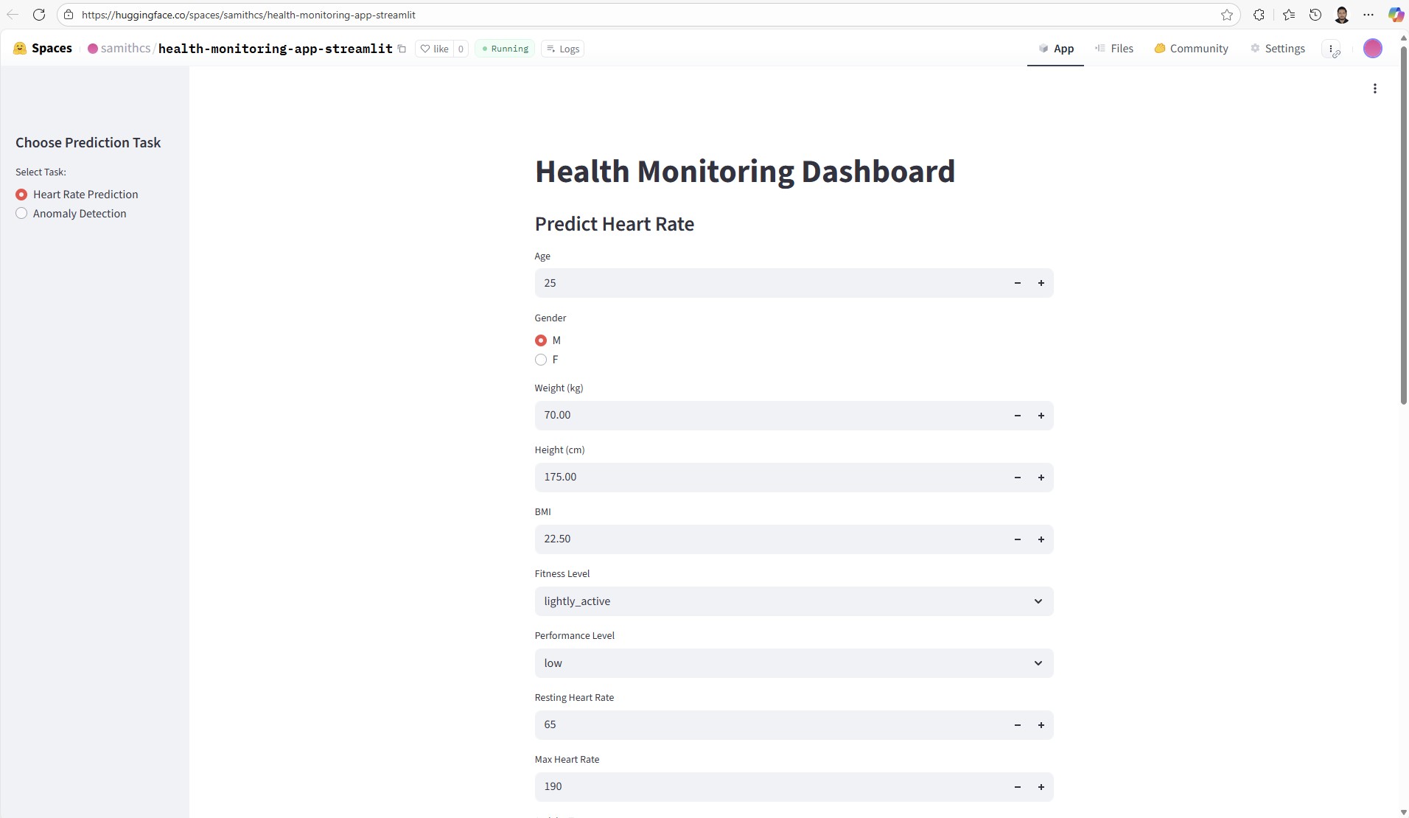1409x818 pixels.
Task: Open browser history clock icon
Action: click(1315, 15)
